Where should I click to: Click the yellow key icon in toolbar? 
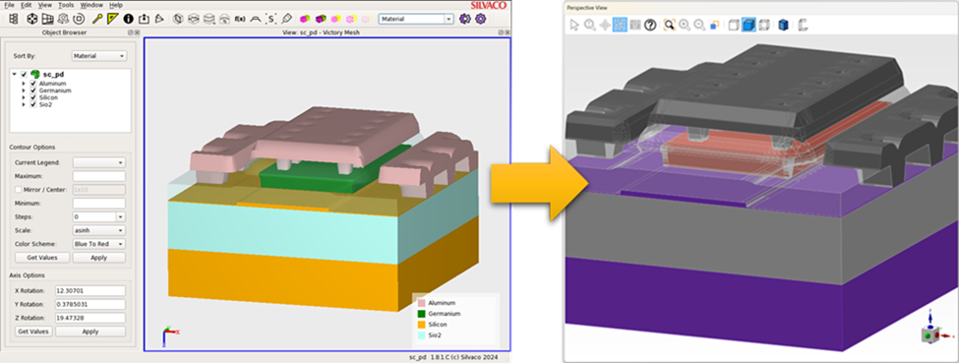[x=96, y=19]
